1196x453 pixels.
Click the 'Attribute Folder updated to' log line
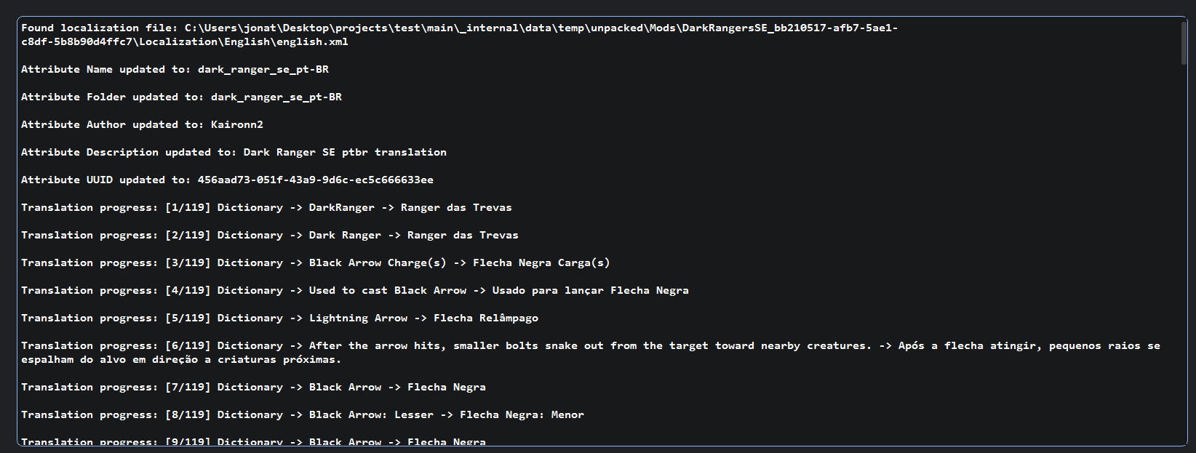pyautogui.click(x=181, y=97)
